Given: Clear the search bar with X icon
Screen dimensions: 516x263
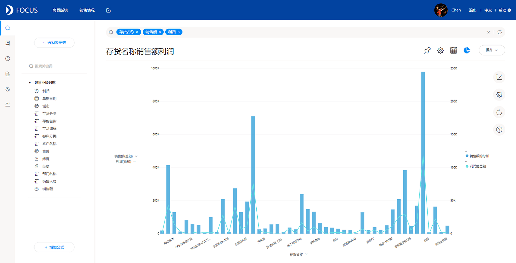Looking at the screenshot, I should [x=488, y=32].
